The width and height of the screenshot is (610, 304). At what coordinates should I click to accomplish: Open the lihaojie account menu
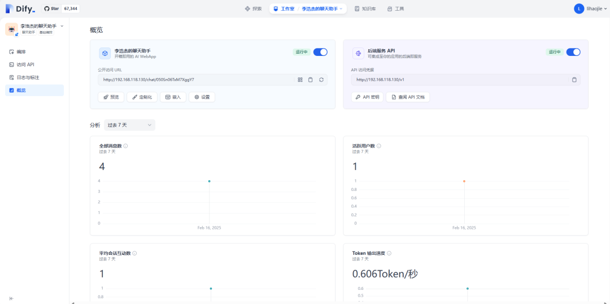pos(590,8)
